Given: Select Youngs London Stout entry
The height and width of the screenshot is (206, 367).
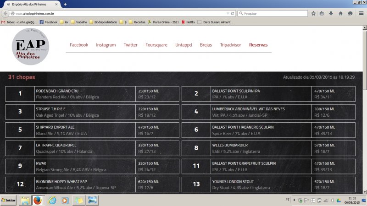Looking at the screenshot, I should pyautogui.click(x=268, y=184).
